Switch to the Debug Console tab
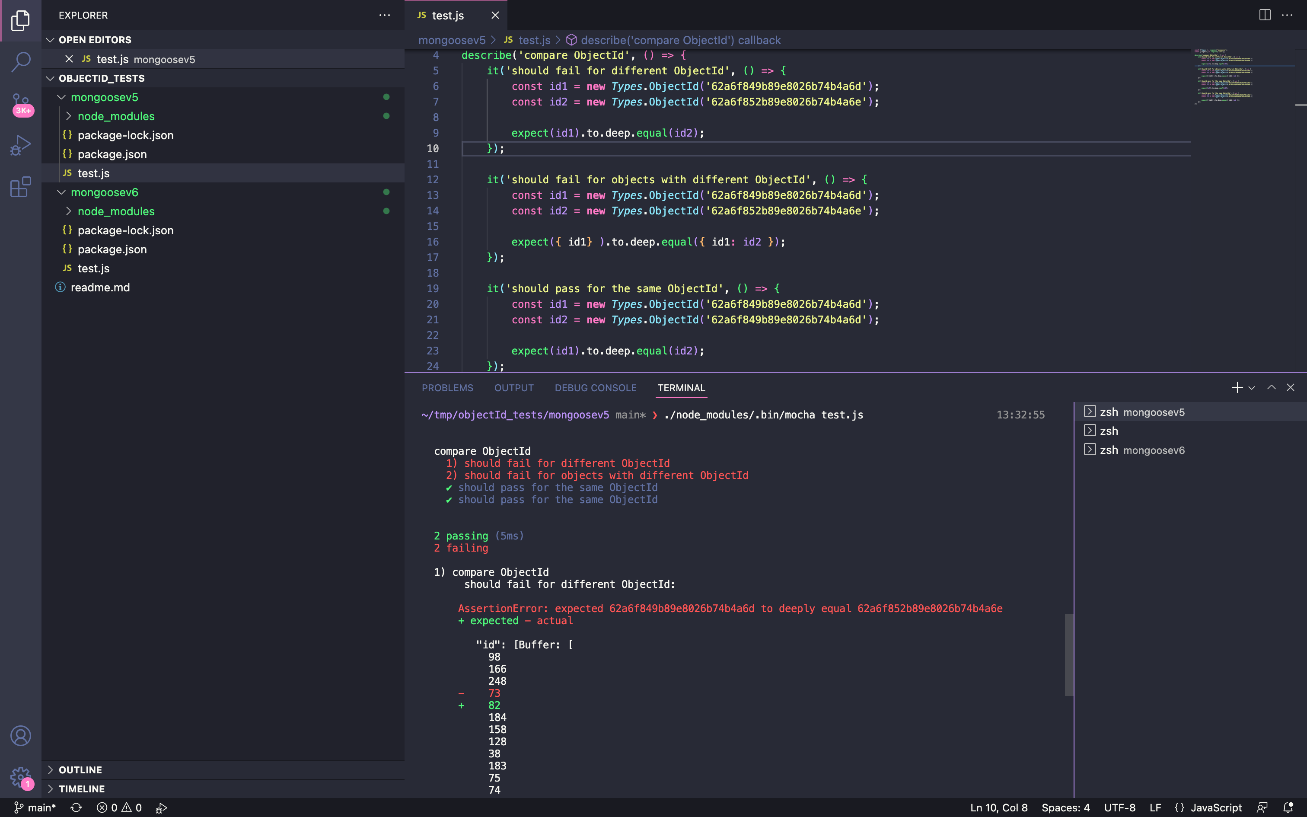 click(x=595, y=388)
